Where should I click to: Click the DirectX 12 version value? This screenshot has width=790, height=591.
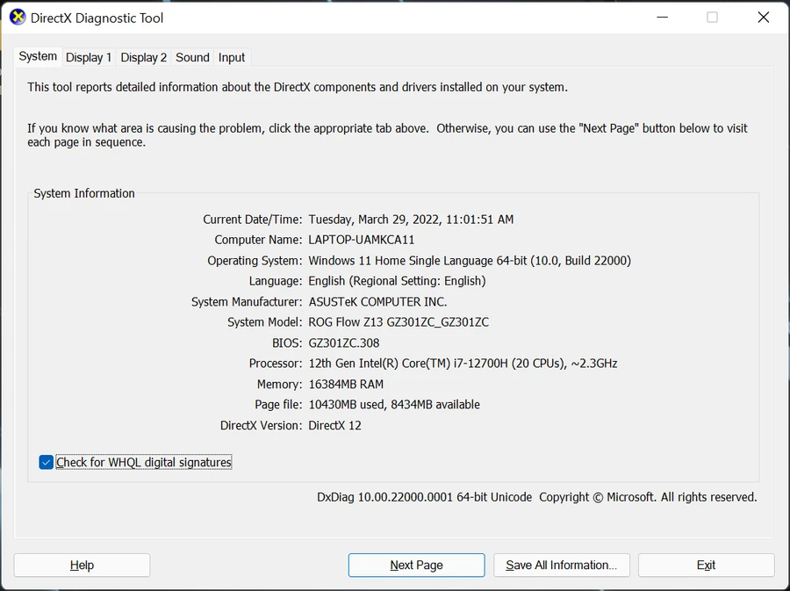(x=334, y=425)
